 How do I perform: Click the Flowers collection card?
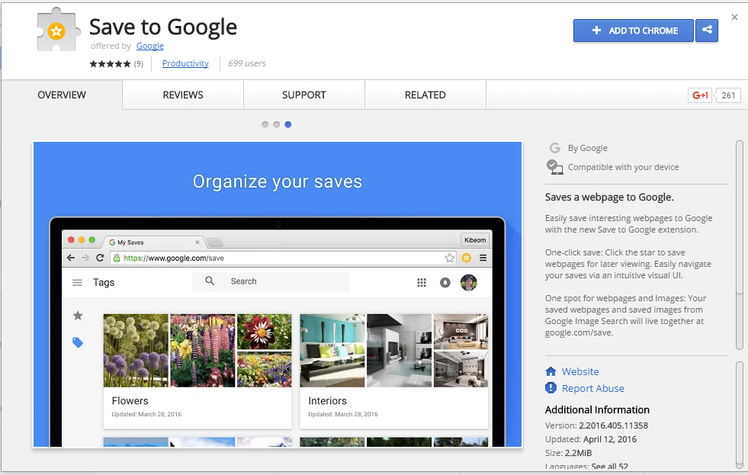(x=197, y=371)
